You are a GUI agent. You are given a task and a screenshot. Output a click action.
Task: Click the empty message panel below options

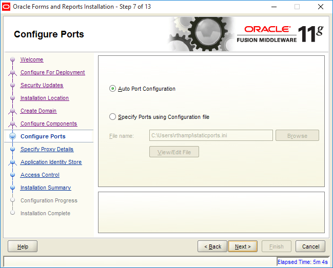click(x=211, y=212)
